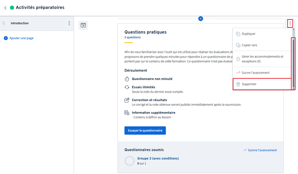This screenshot has width=298, height=174.
Task: Click the back arrow beside Activités préparatoires
Action: 5,8
